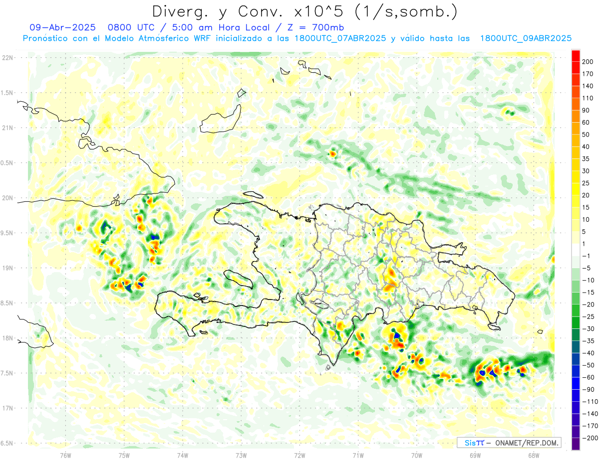Click the '74W' longitude label
Viewport: 599px width, 462px height.
[183, 455]
